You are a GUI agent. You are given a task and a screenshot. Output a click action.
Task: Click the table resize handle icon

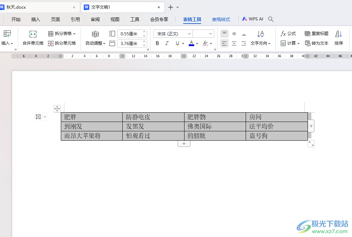coord(311,144)
